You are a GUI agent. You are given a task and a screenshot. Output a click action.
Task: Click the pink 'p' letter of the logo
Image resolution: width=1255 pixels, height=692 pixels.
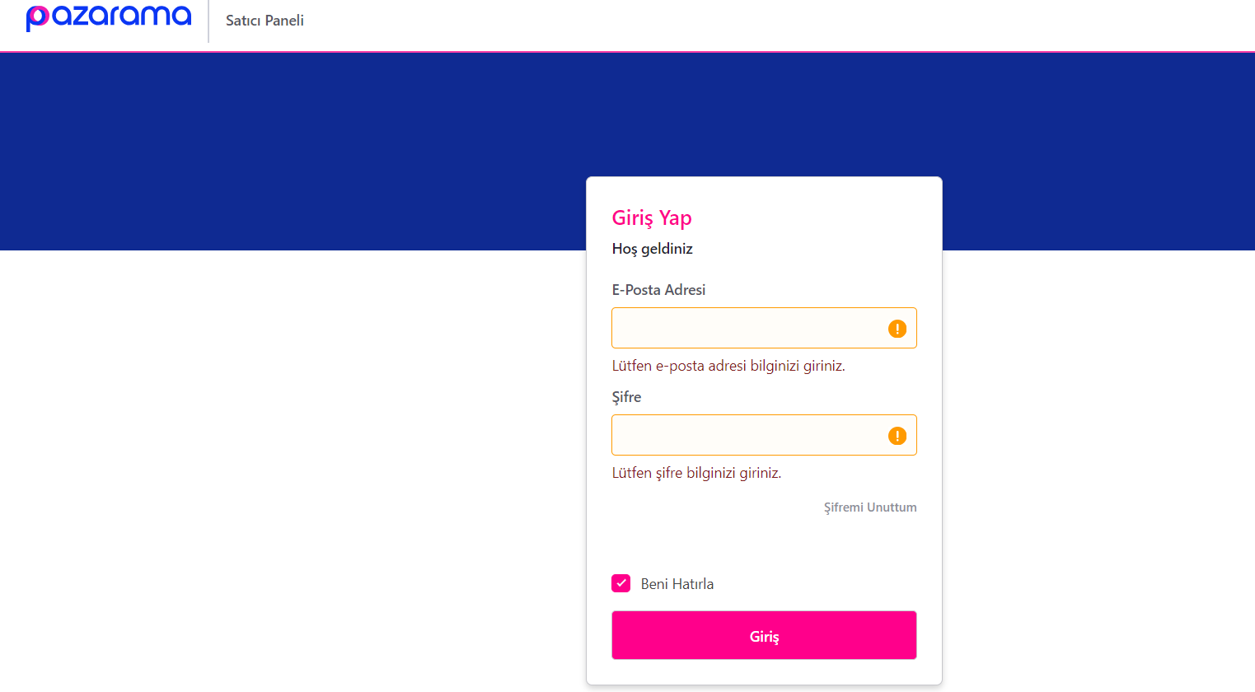(37, 18)
